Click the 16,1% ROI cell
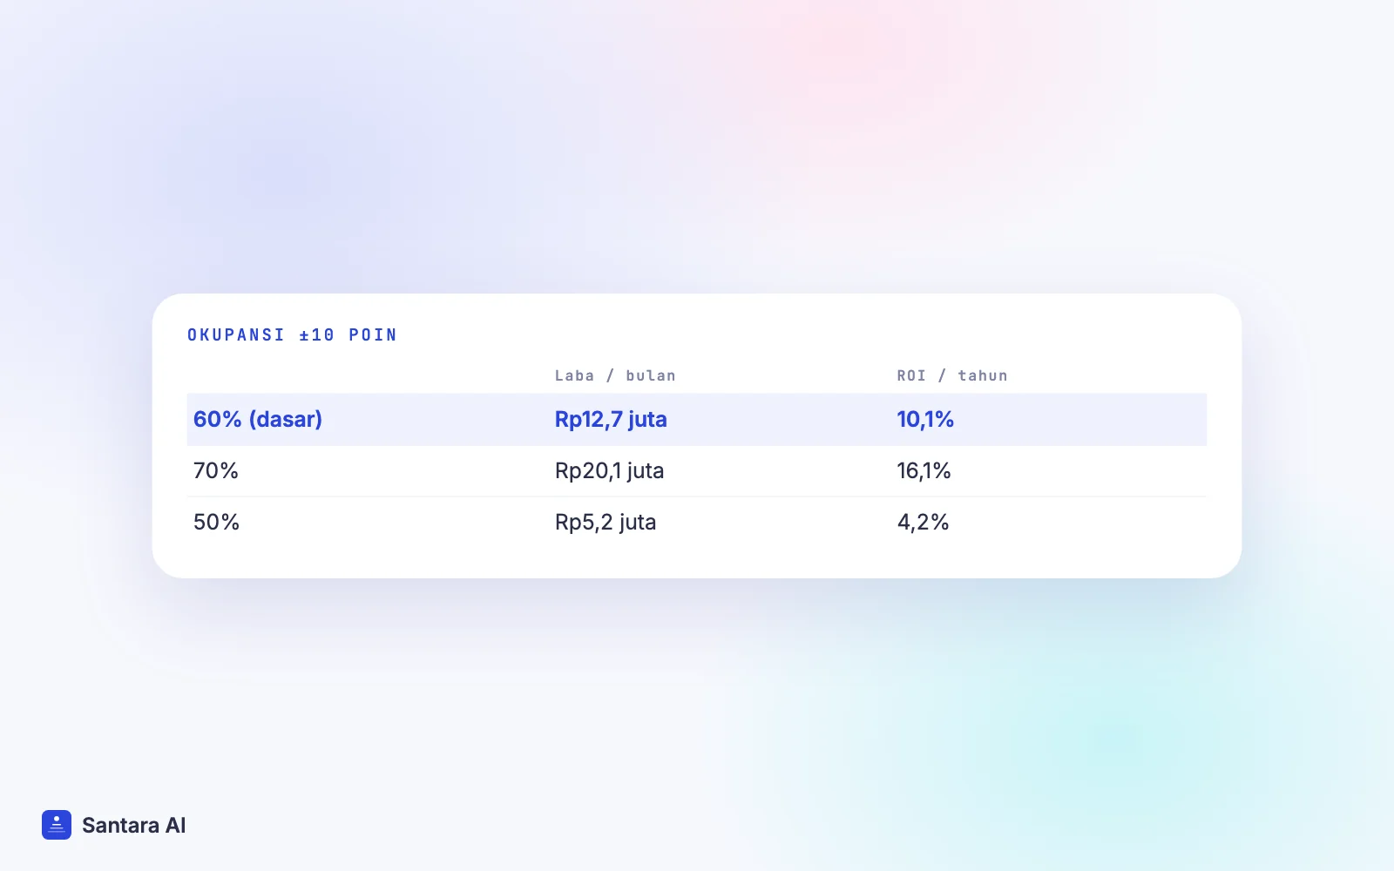The width and height of the screenshot is (1394, 871). click(924, 471)
